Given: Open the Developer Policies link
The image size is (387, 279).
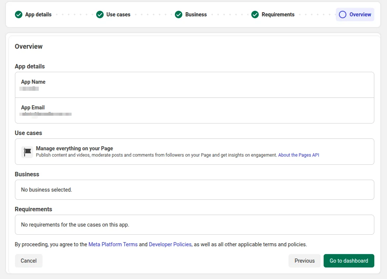Looking at the screenshot, I should click(x=170, y=244).
